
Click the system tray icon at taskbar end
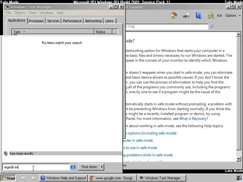pos(239,178)
